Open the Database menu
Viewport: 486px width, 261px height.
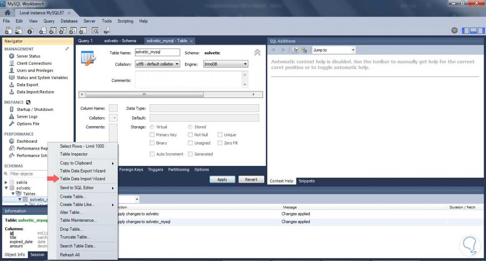click(69, 21)
